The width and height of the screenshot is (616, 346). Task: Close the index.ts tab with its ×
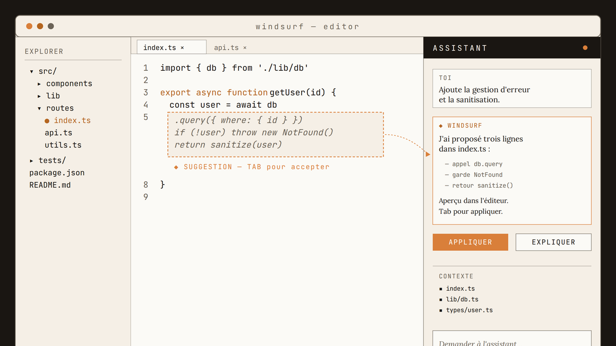coord(182,48)
